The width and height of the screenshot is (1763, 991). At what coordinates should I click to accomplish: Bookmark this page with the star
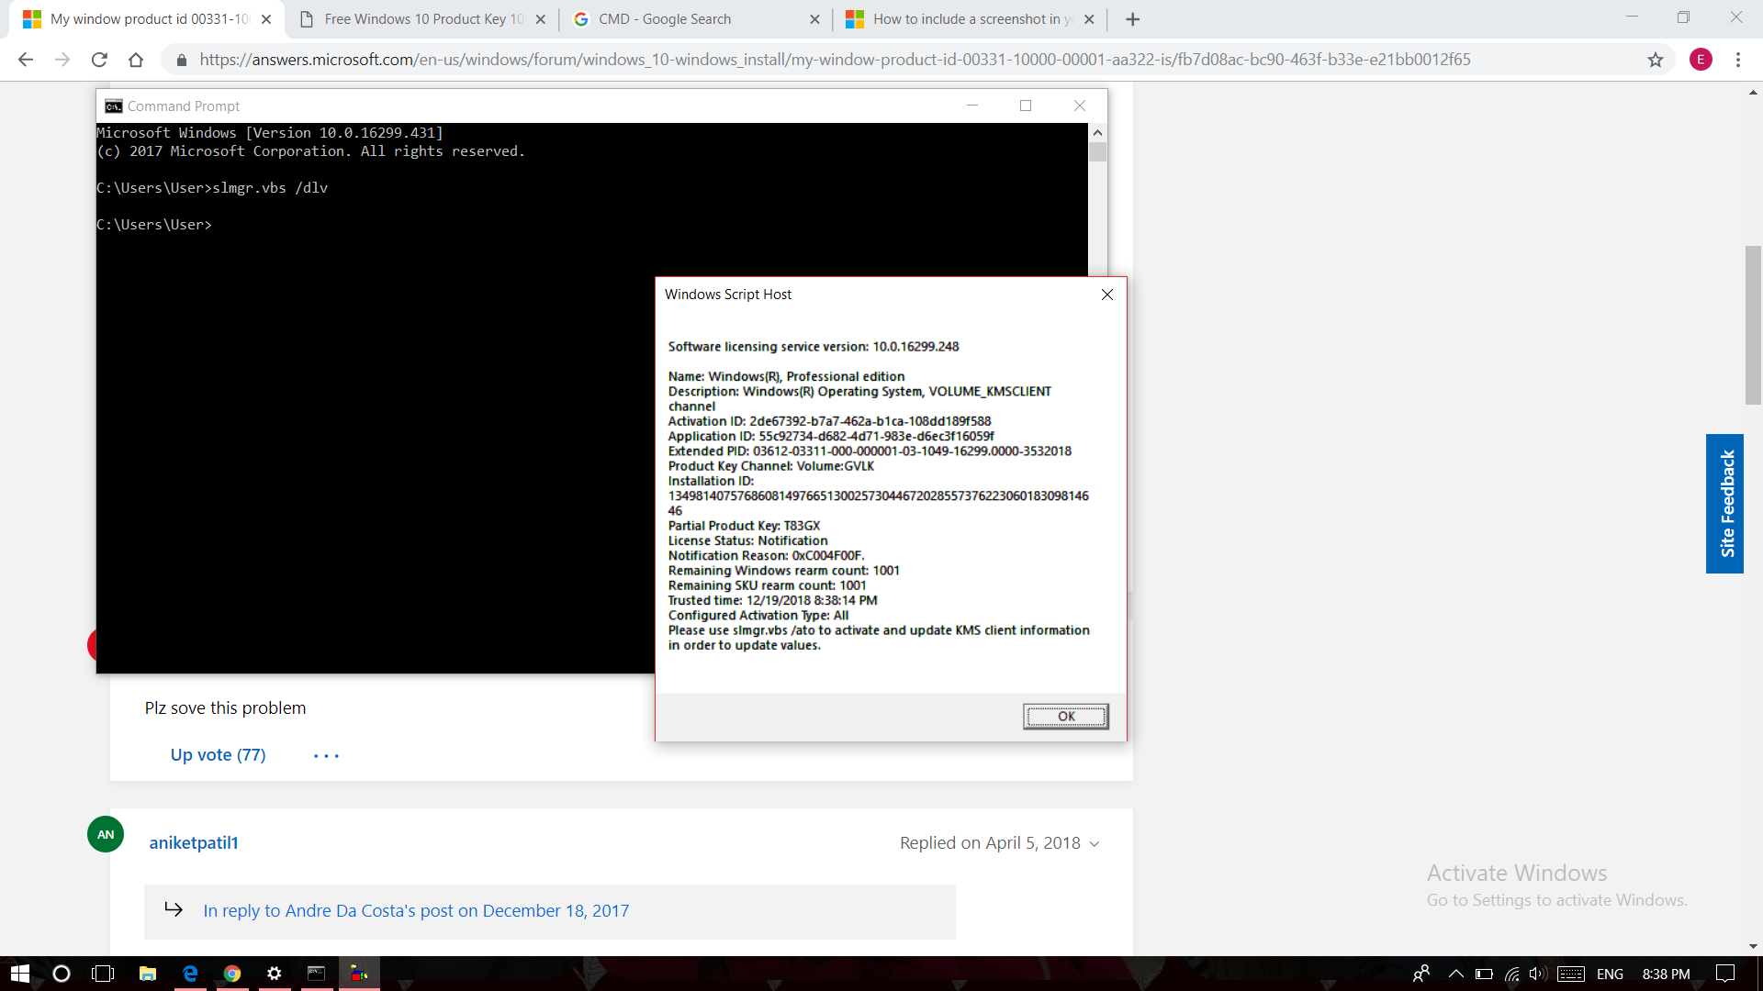tap(1655, 60)
